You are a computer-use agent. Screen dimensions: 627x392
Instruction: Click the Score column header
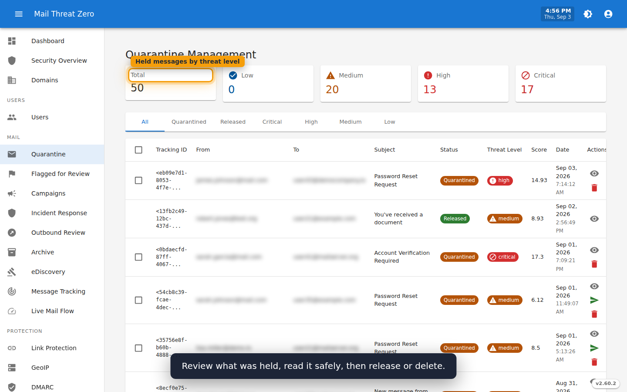click(x=539, y=150)
